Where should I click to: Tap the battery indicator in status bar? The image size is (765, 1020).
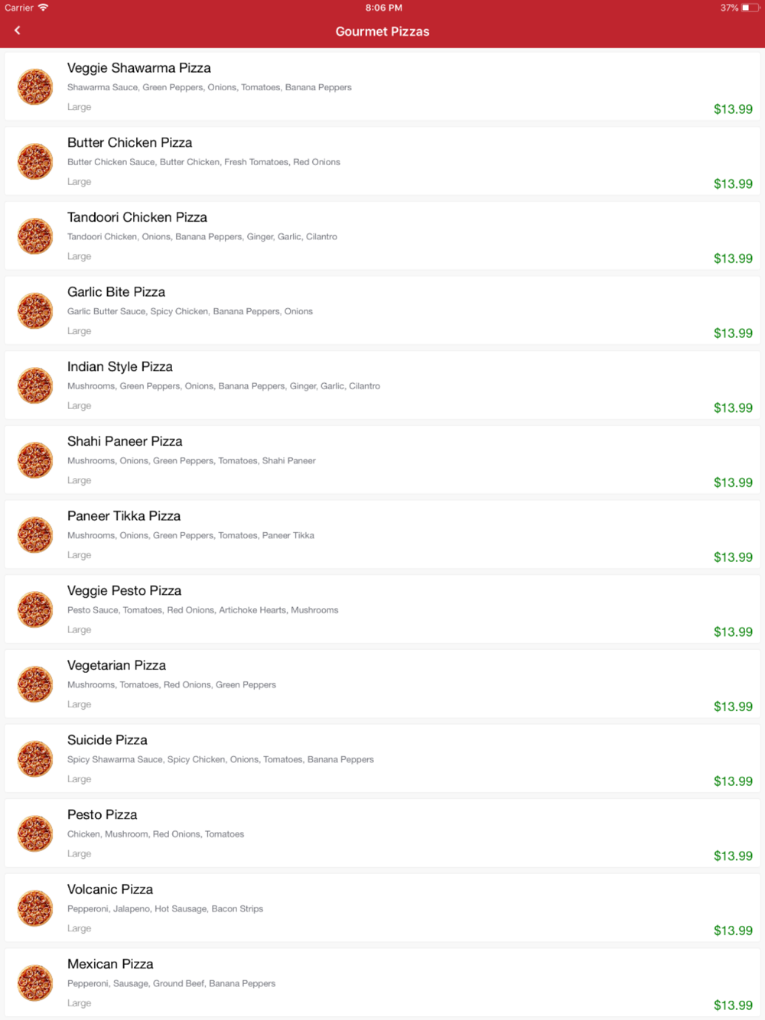click(749, 8)
